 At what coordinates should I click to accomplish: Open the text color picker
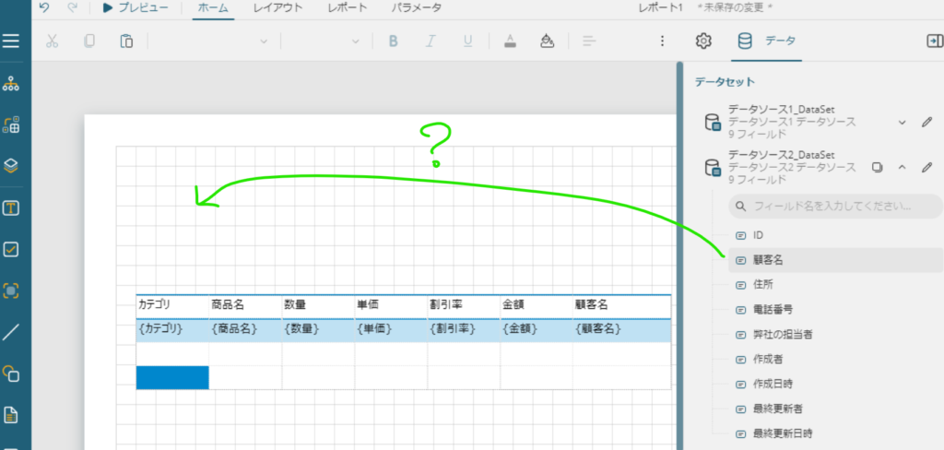pos(510,41)
